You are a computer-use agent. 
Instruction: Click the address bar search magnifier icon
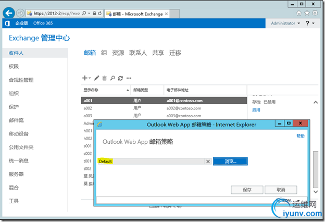coord(84,13)
